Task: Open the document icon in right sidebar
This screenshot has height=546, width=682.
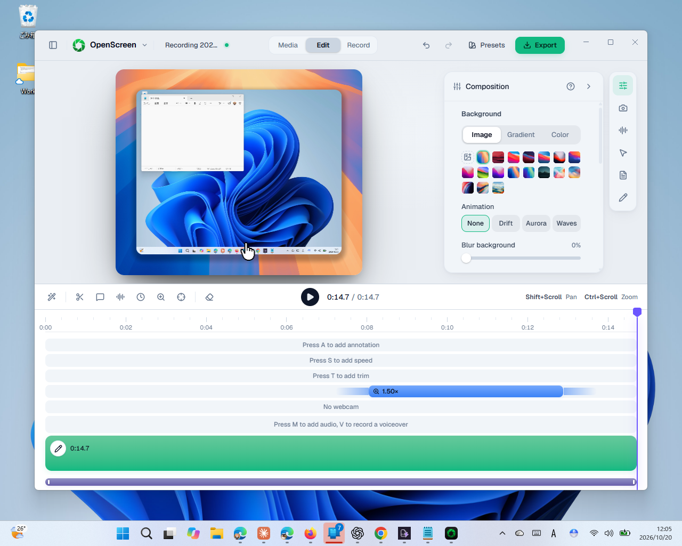Action: point(623,175)
